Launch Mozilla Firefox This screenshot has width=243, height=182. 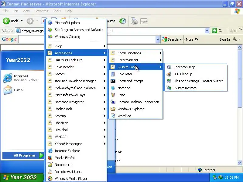pos(76,158)
